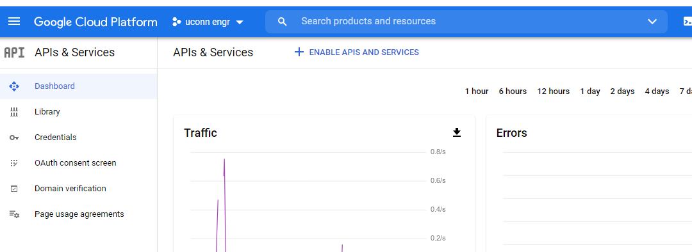Click the 0.6/s axis label

point(438,180)
